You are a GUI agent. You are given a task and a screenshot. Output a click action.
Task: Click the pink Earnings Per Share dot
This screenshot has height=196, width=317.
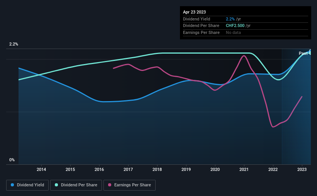pos(110,185)
